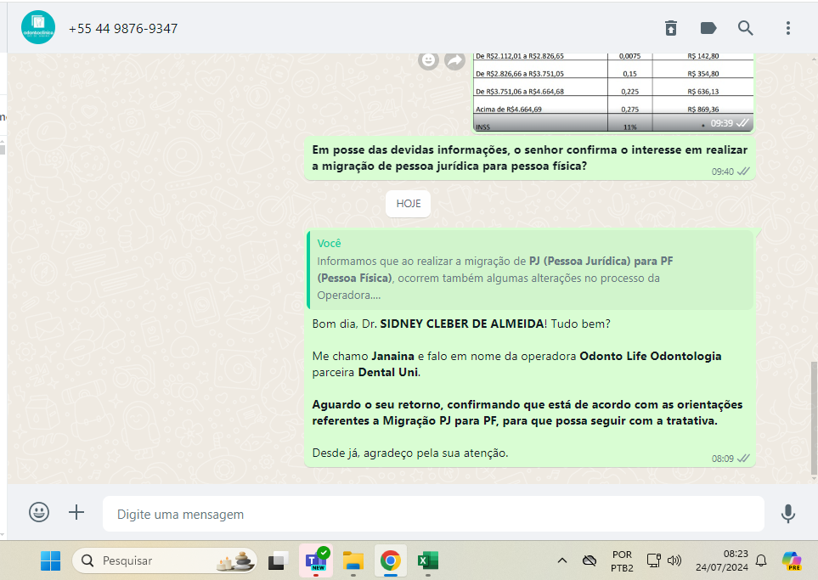Open Copilot preview from taskbar

792,560
